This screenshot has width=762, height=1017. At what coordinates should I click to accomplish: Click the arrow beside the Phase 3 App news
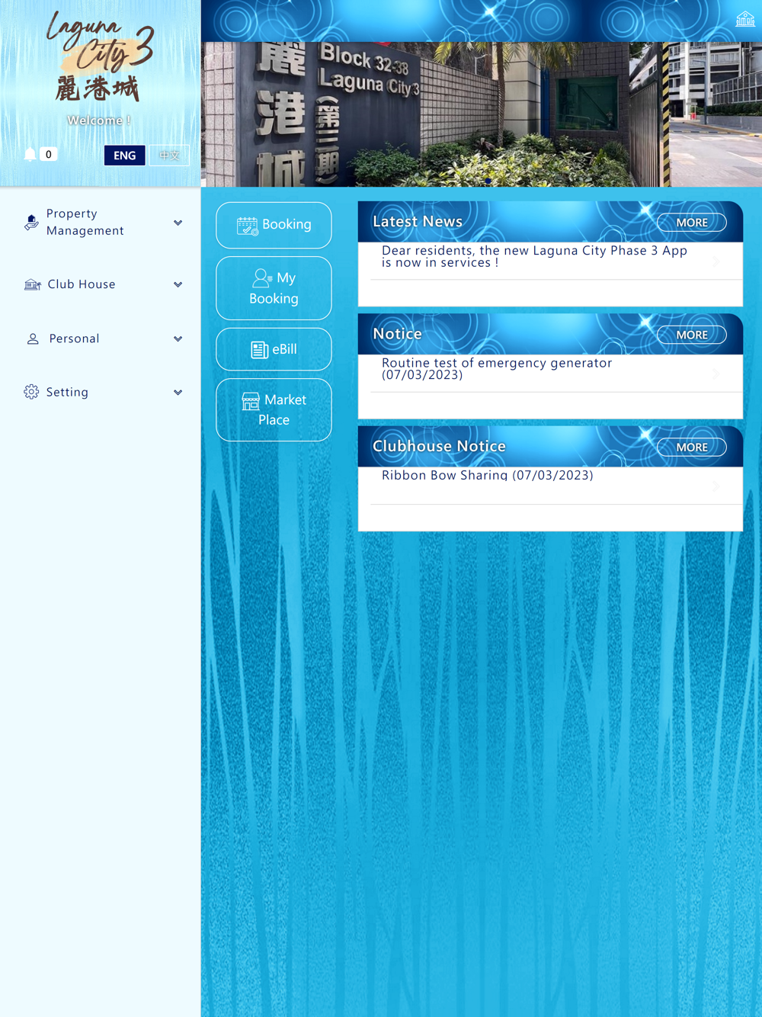click(716, 261)
